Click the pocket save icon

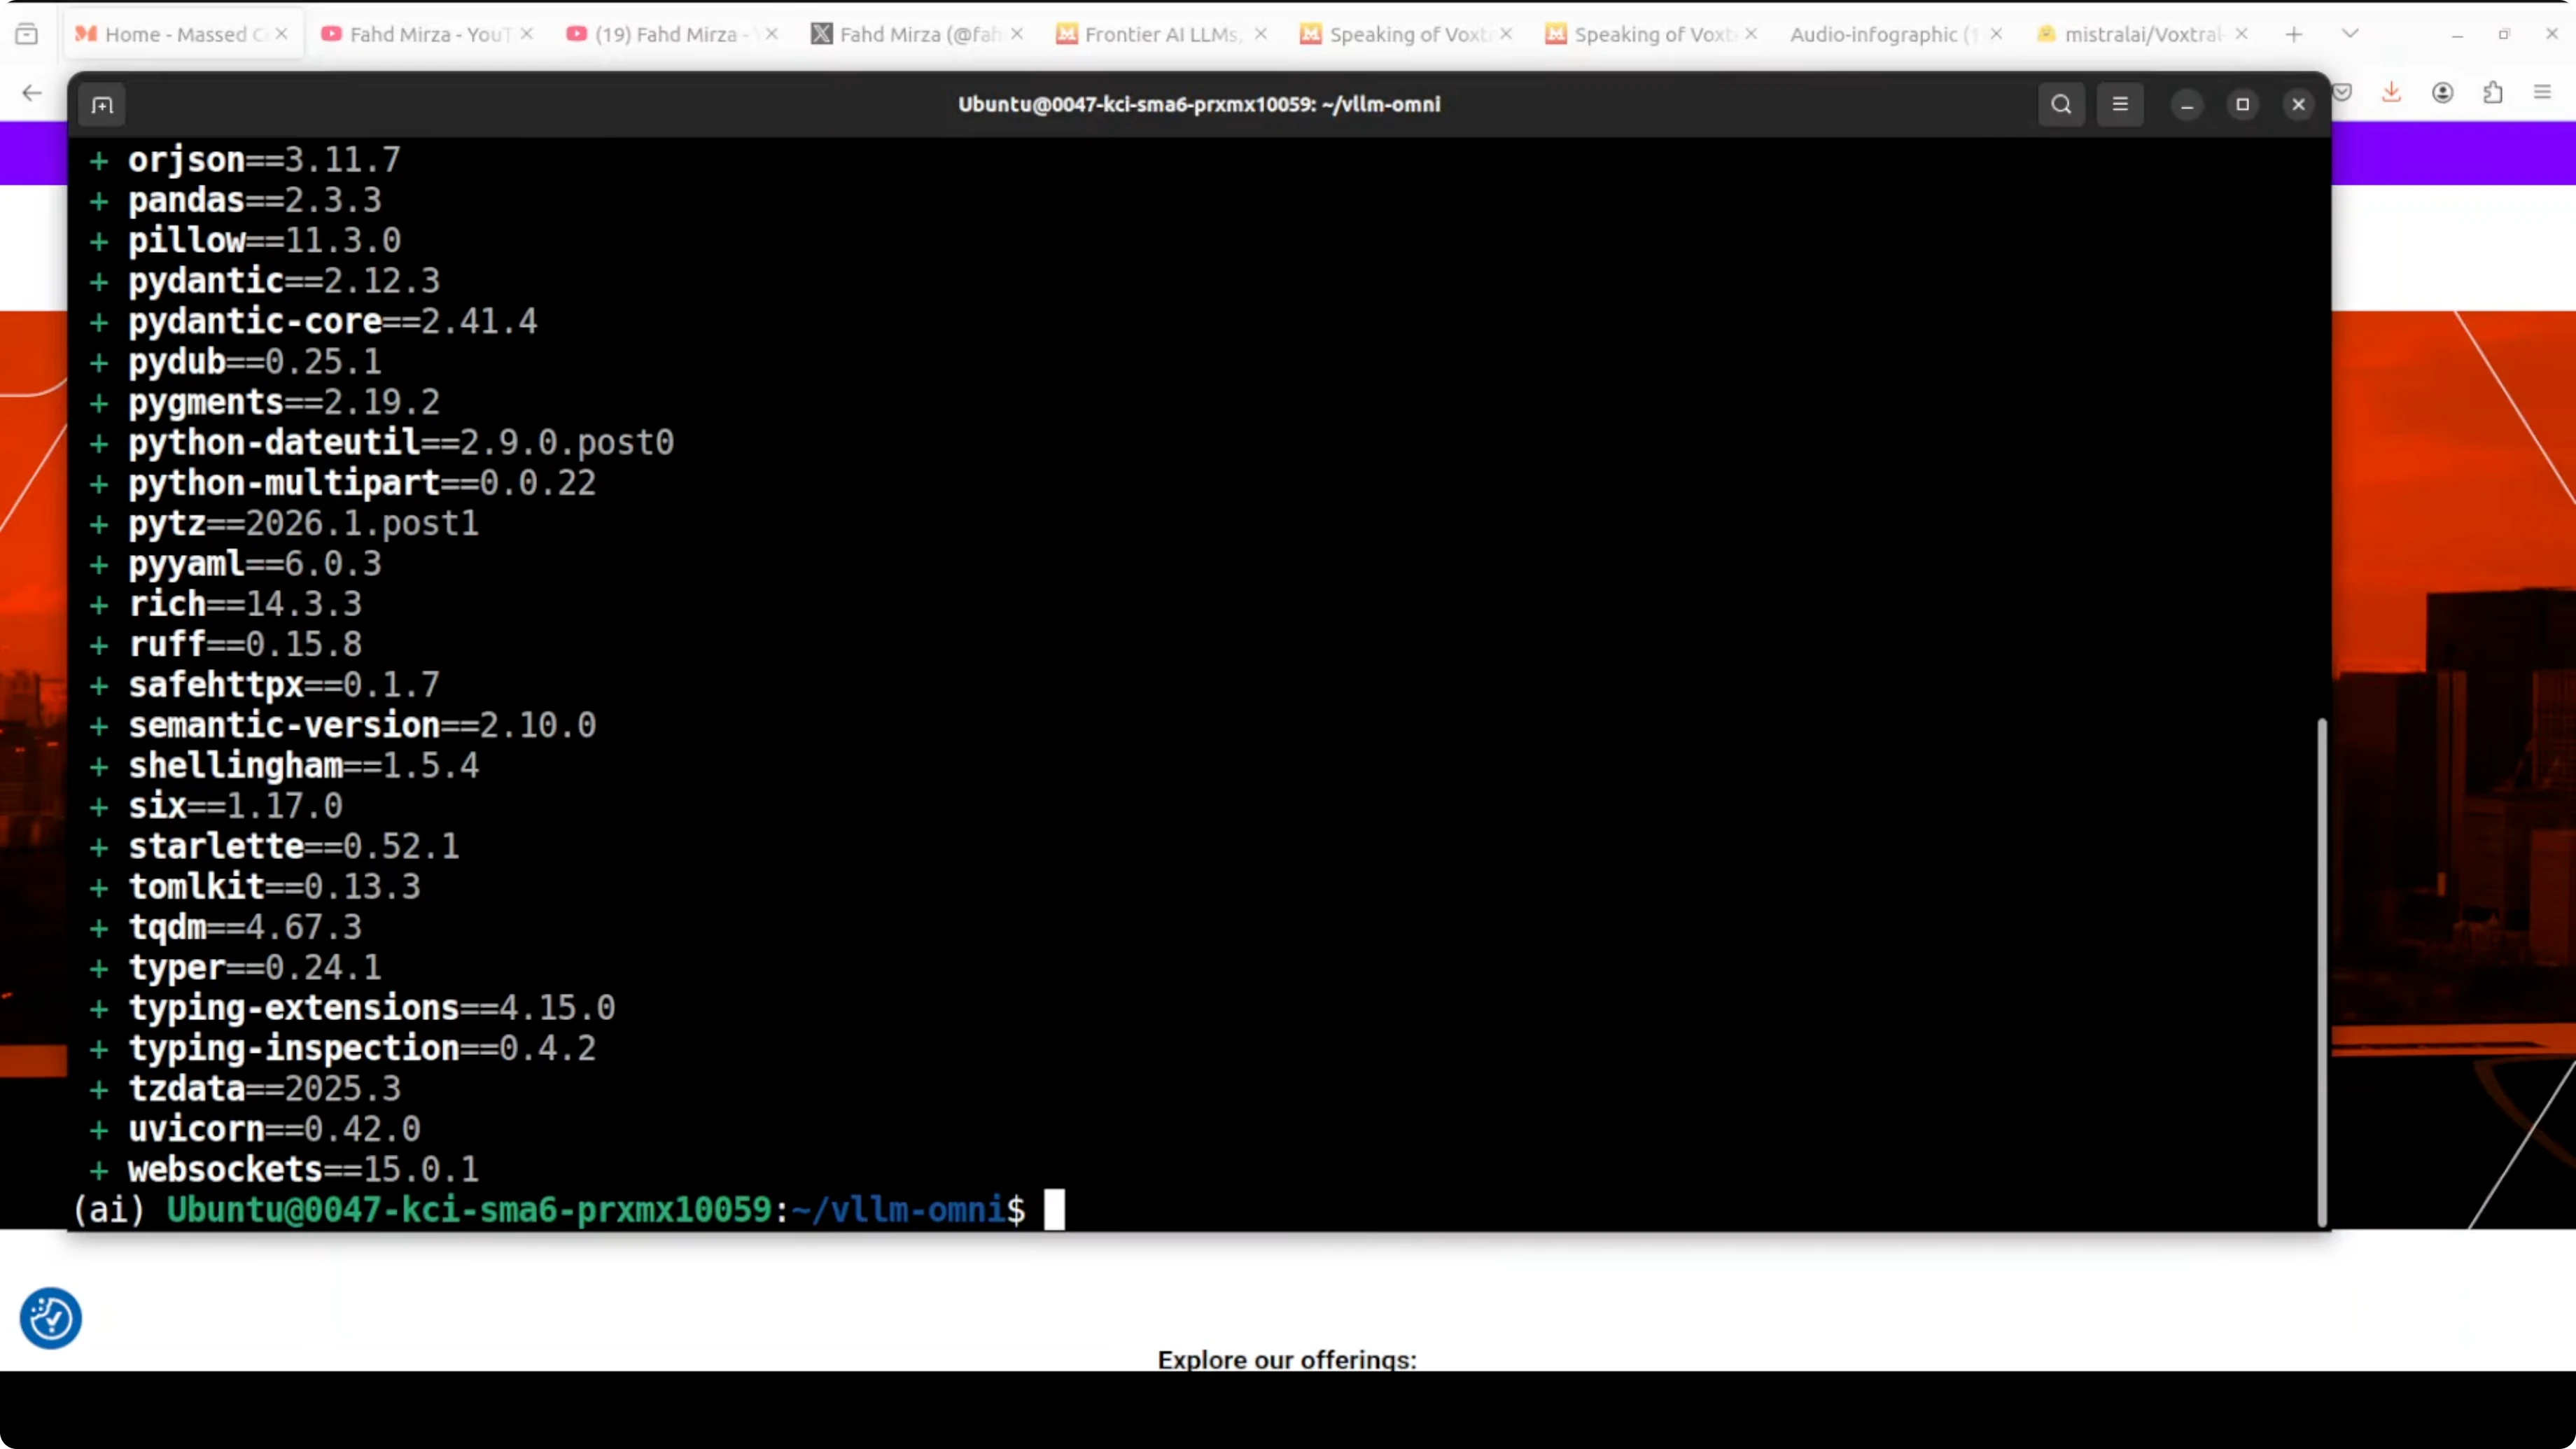(2342, 93)
